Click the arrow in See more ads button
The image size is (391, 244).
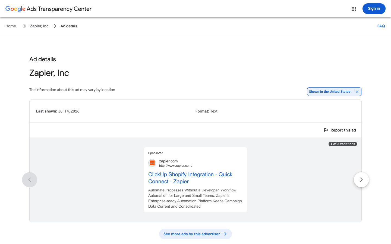pyautogui.click(x=225, y=234)
